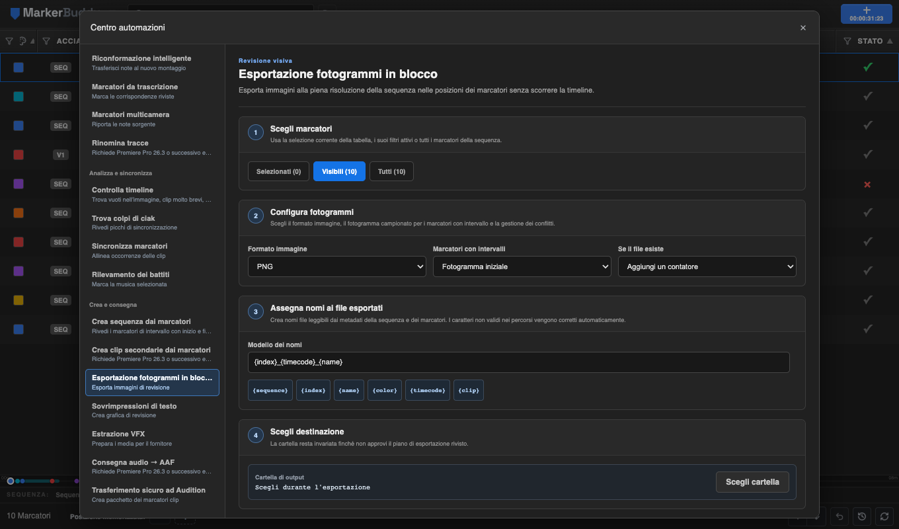
Task: Go to Controlla timeline in the sidebar
Action: pyautogui.click(x=152, y=194)
